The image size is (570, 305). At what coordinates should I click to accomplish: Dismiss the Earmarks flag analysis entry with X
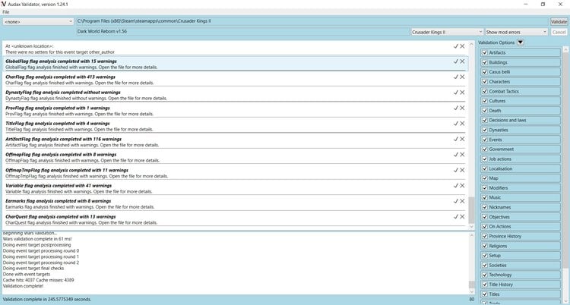point(462,201)
